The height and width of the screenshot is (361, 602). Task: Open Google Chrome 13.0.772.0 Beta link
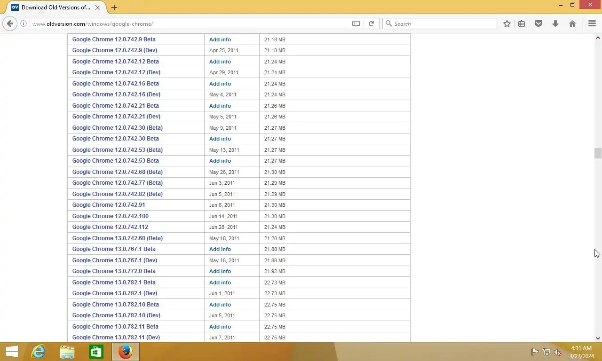pos(114,271)
